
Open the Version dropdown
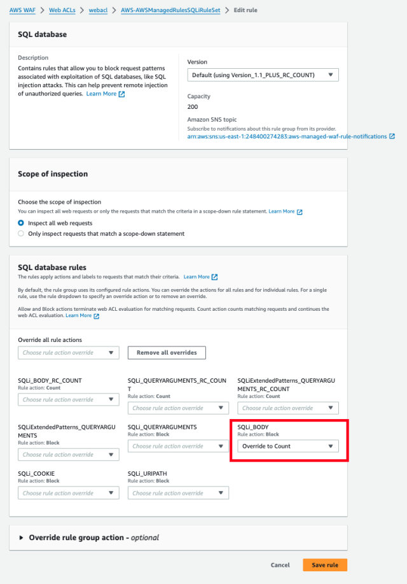[x=263, y=75]
